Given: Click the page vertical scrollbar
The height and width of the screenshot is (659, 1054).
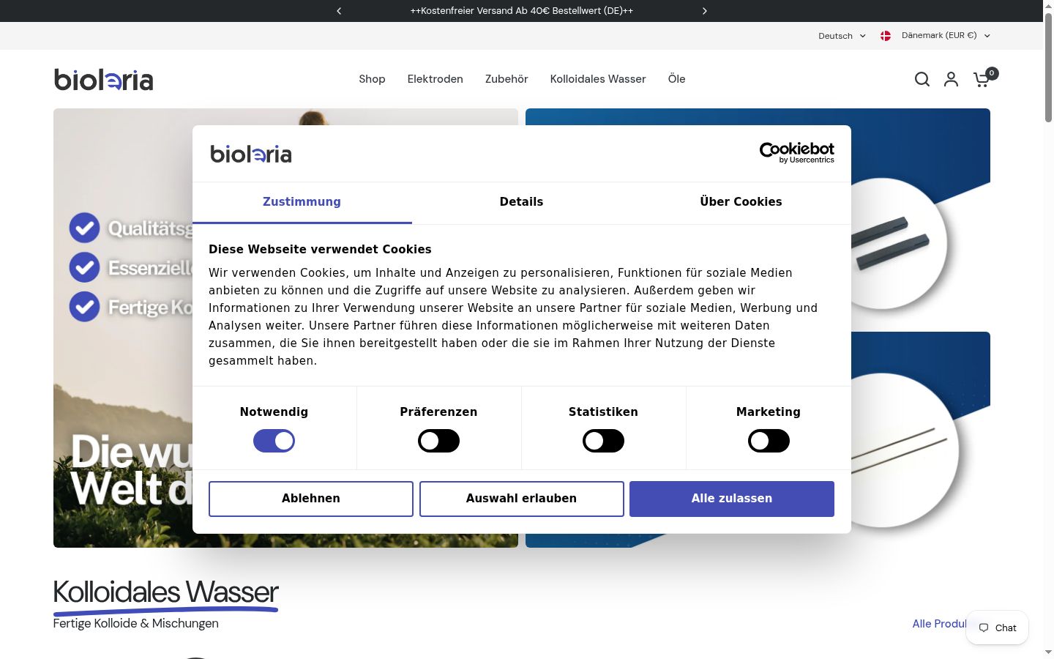Looking at the screenshot, I should pos(1048,66).
